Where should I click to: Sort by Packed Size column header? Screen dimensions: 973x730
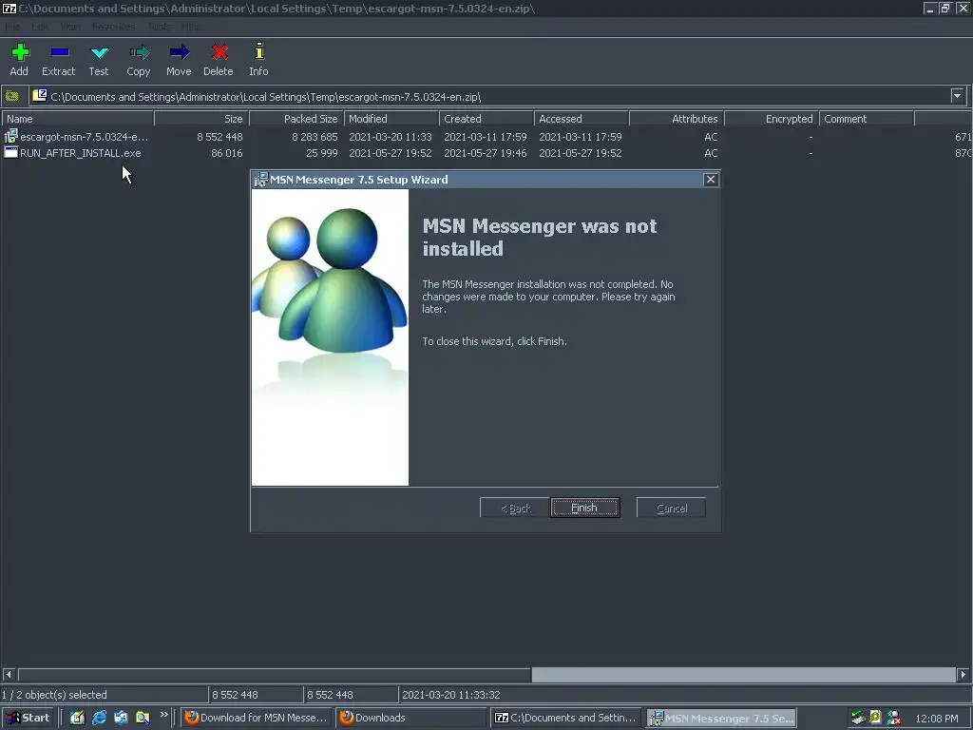coord(296,119)
